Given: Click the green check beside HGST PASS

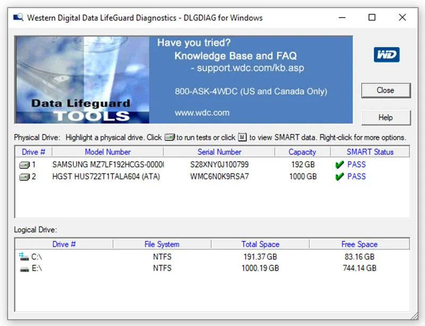Looking at the screenshot, I should point(339,177).
